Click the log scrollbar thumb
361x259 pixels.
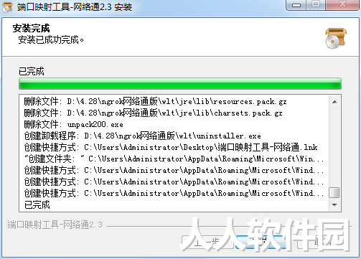pos(334,192)
